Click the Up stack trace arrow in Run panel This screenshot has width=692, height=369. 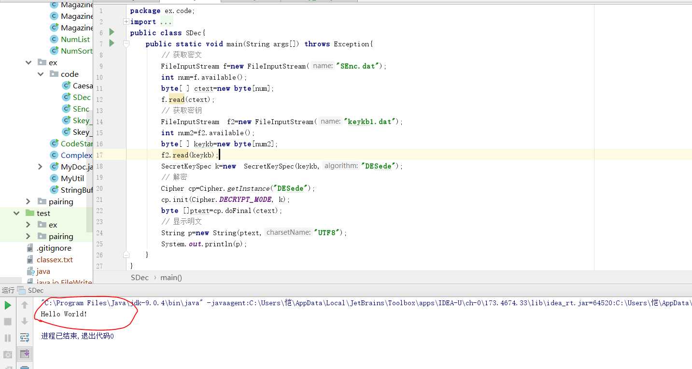[x=25, y=305]
